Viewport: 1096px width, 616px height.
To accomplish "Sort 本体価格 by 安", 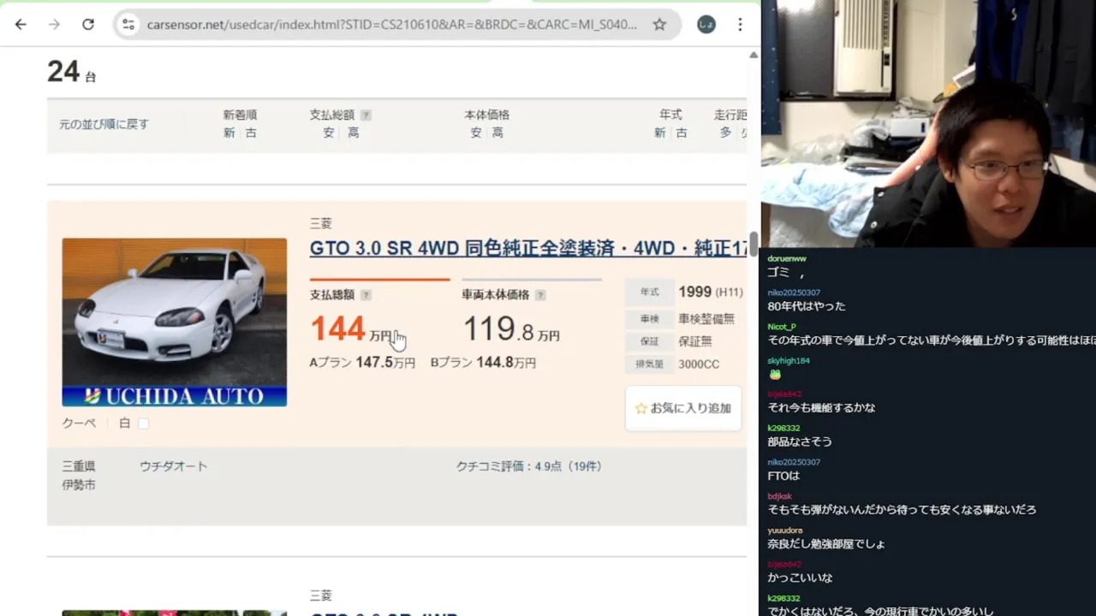I will tap(476, 133).
